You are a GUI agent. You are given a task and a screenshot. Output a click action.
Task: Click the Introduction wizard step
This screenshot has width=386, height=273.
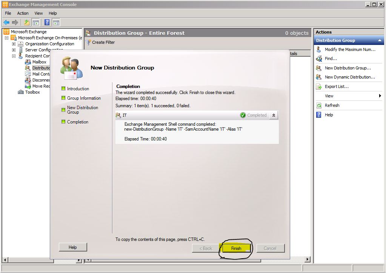(x=78, y=89)
